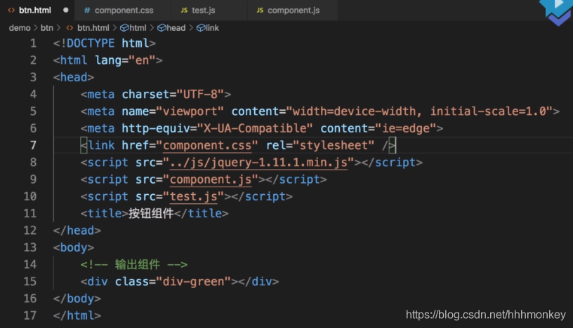Select link element in the breadcrumb
The height and width of the screenshot is (328, 573).
[212, 28]
